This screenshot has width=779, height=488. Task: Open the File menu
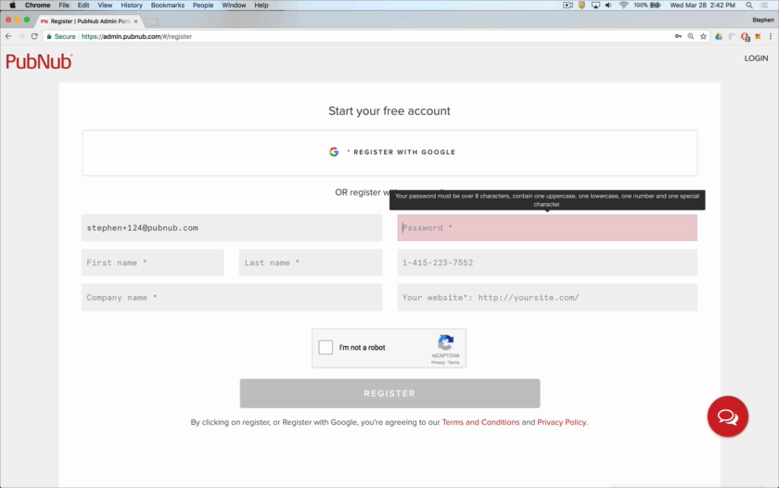(x=64, y=5)
